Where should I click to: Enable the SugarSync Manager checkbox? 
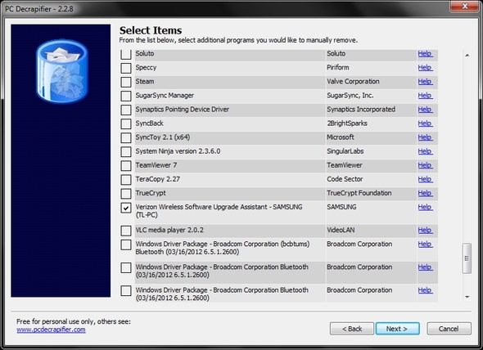[126, 96]
